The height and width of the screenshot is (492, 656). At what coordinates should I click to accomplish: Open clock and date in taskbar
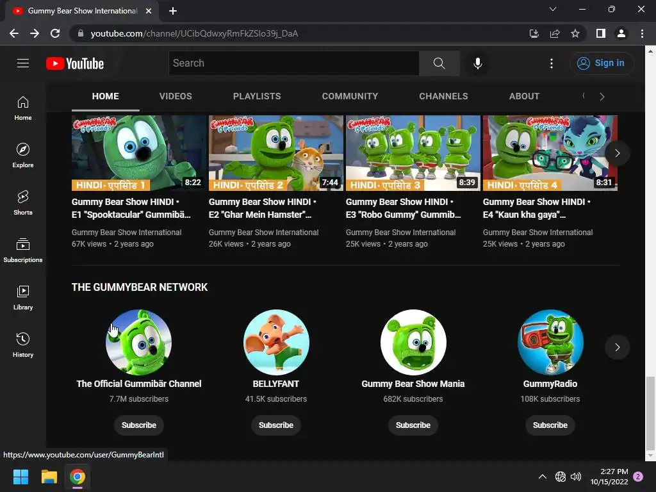coord(609,477)
